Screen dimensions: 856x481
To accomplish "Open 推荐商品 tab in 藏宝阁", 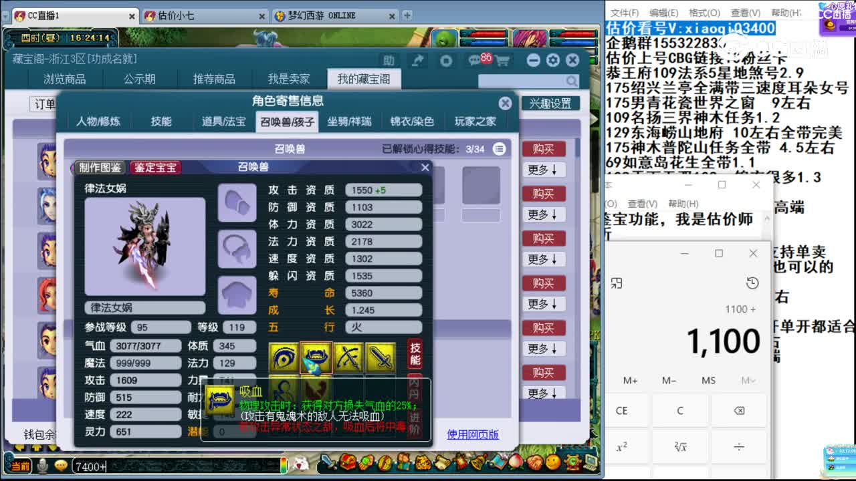I will click(x=214, y=79).
